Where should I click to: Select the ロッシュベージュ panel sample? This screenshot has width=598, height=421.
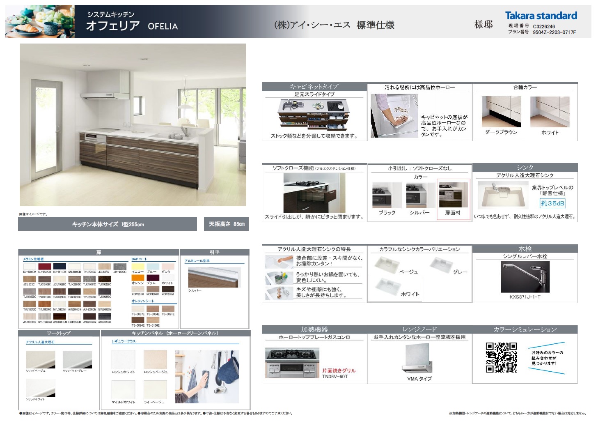(x=156, y=359)
